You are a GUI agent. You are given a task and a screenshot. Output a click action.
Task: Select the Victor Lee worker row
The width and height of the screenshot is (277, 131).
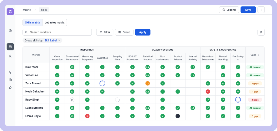144,75
